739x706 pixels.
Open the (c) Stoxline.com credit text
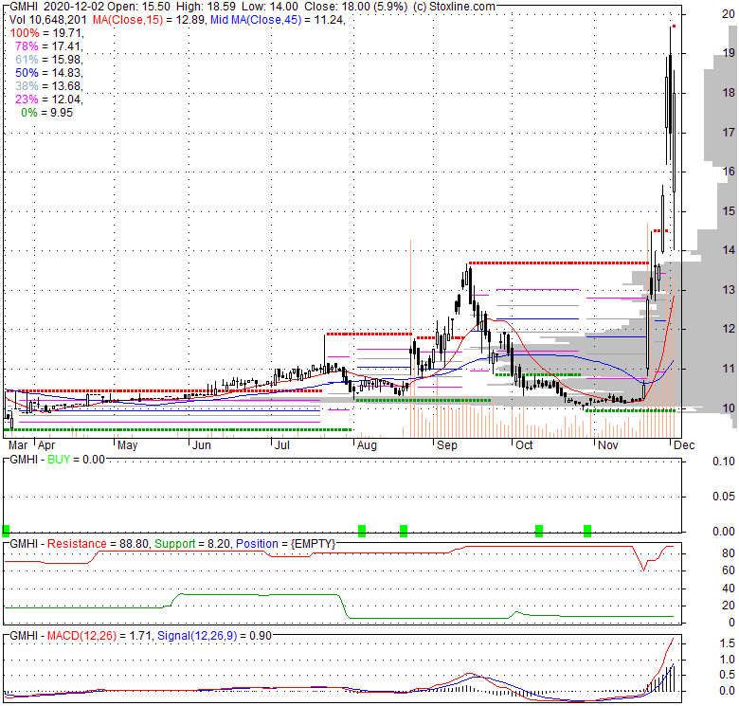coord(455,7)
